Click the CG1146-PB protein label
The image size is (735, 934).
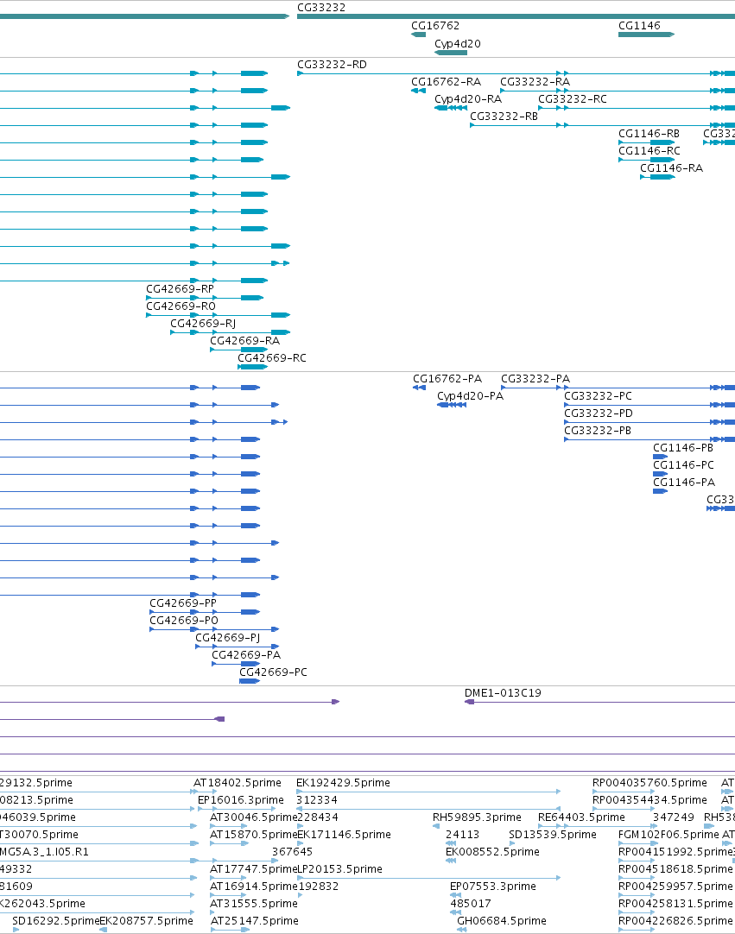tap(683, 449)
